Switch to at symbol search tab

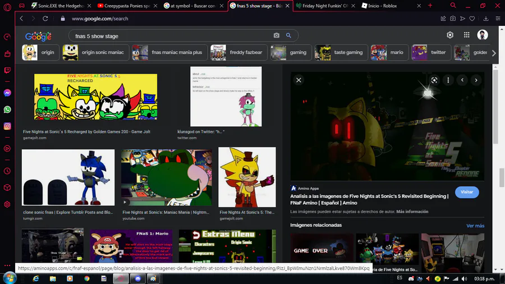tap(192, 6)
